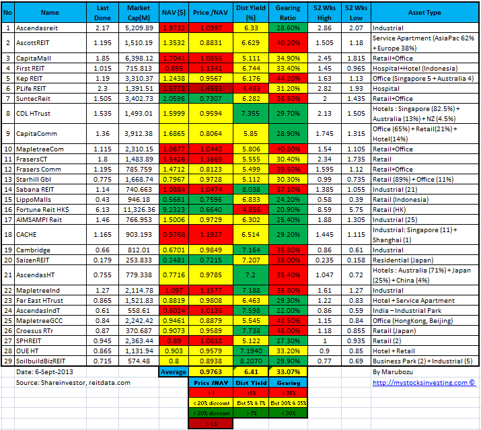The image size is (481, 430).
Task: Select SuntecReit NAV cell 2.0596
Action: coord(174,99)
